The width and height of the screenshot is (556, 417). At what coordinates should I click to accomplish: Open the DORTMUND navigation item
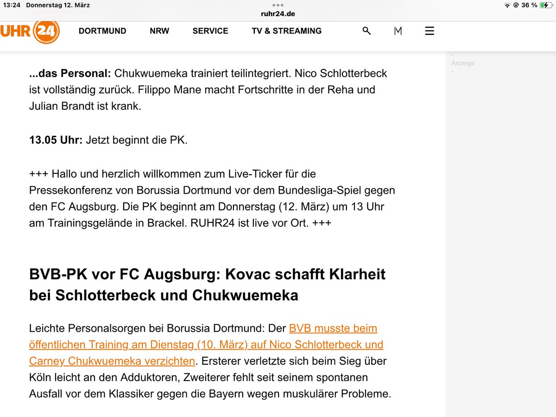coord(102,31)
